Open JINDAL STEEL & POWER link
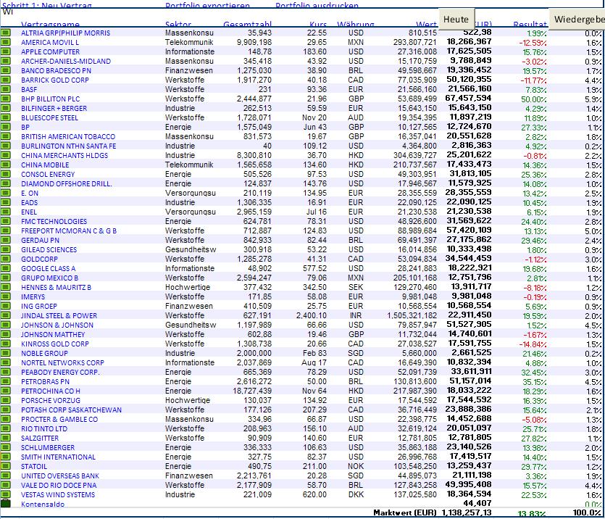The width and height of the screenshot is (605, 519). click(x=59, y=315)
